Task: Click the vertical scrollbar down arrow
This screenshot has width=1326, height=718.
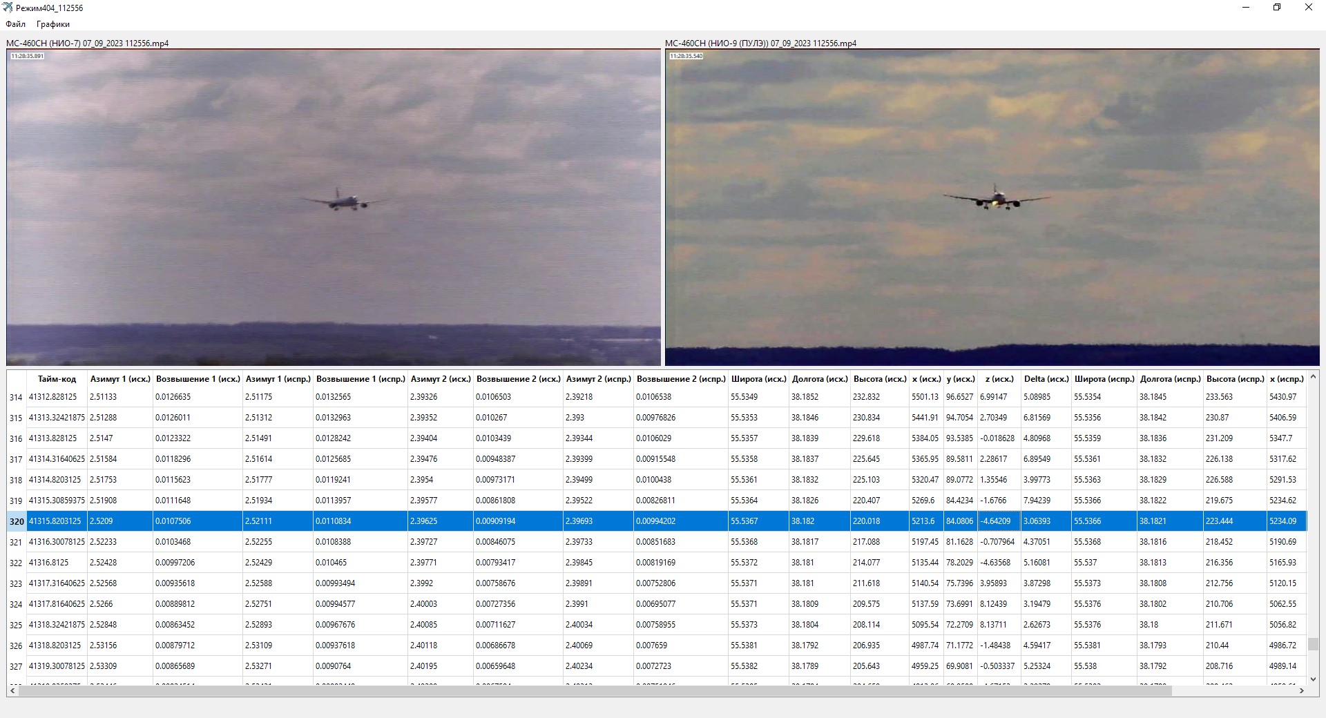Action: [x=1313, y=679]
